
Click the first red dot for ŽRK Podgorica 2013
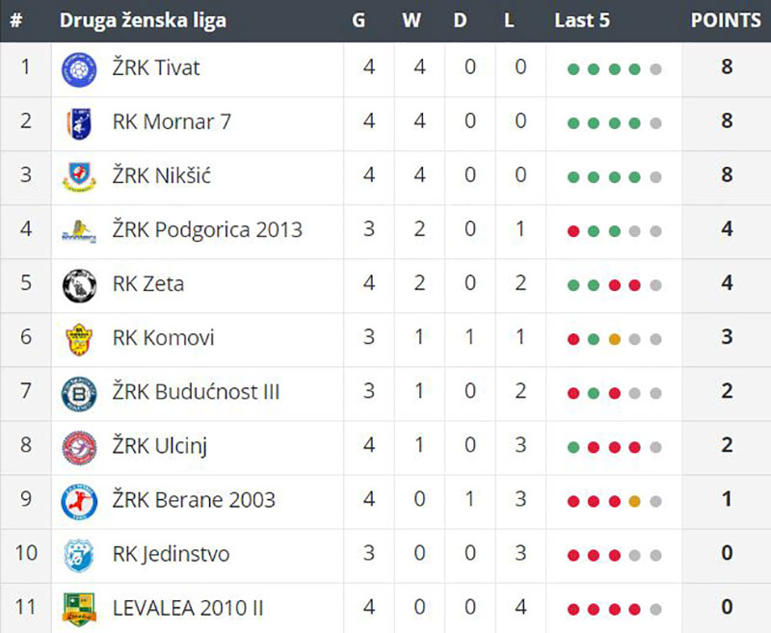[573, 231]
